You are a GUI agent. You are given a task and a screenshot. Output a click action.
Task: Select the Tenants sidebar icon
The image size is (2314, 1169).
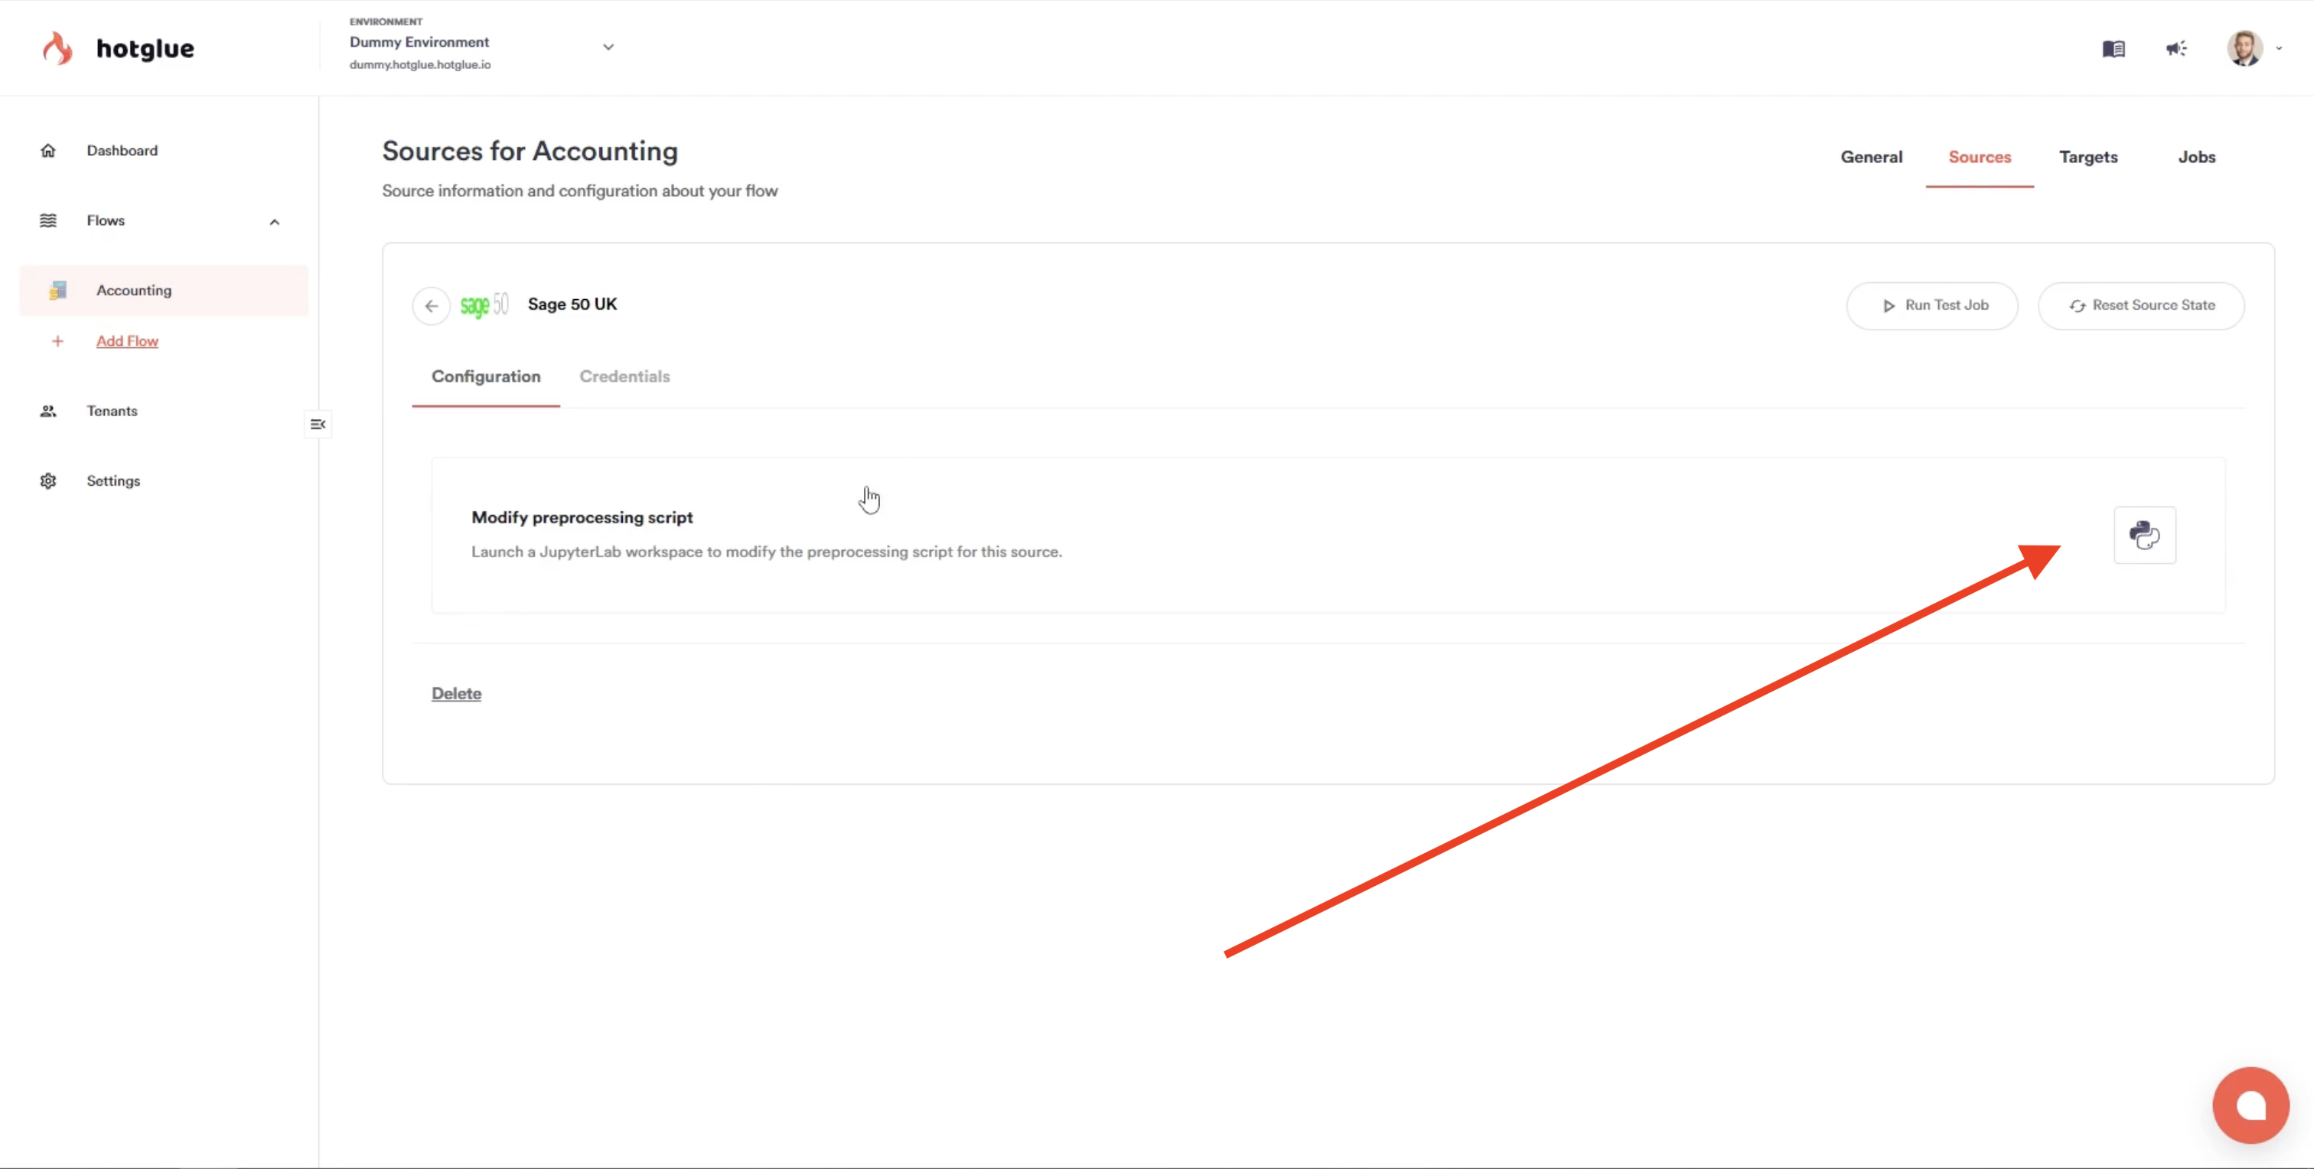[x=47, y=409]
